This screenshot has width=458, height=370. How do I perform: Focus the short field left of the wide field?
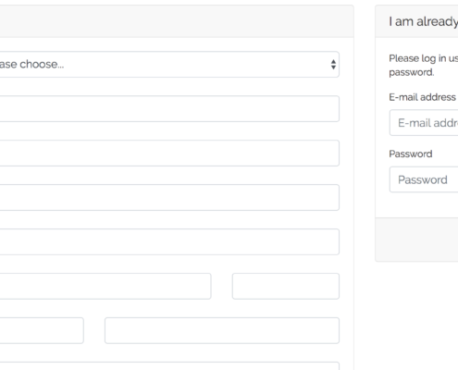coord(42,330)
